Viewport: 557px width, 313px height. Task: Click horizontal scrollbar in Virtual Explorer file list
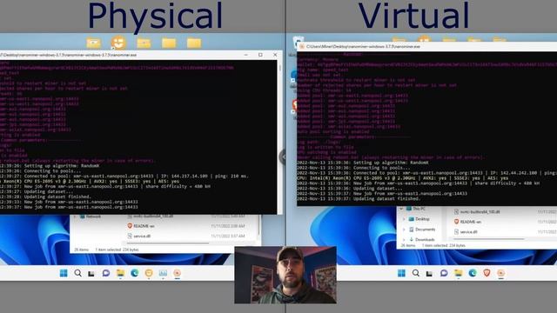click(488, 239)
